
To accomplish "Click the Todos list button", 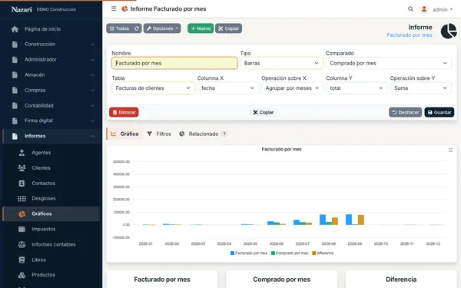I will (x=119, y=28).
